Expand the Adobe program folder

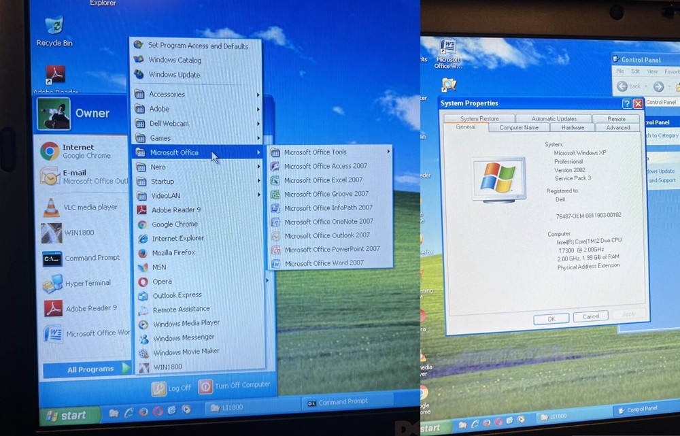tap(197, 109)
